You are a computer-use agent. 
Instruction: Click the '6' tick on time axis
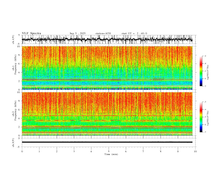[126, 151]
